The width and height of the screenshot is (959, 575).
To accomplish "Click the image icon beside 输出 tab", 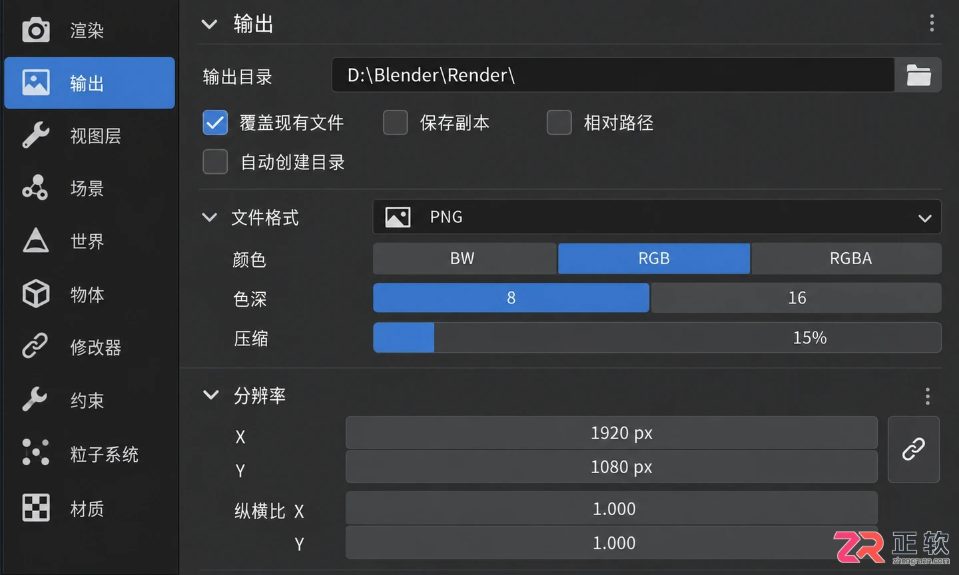I will pos(36,83).
